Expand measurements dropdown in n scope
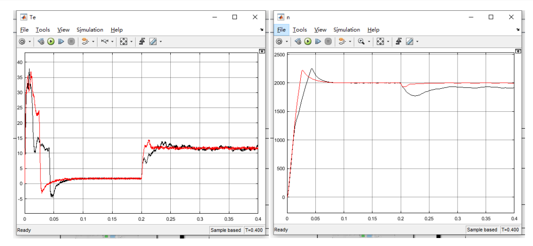This screenshot has width=533, height=246. (x=418, y=42)
